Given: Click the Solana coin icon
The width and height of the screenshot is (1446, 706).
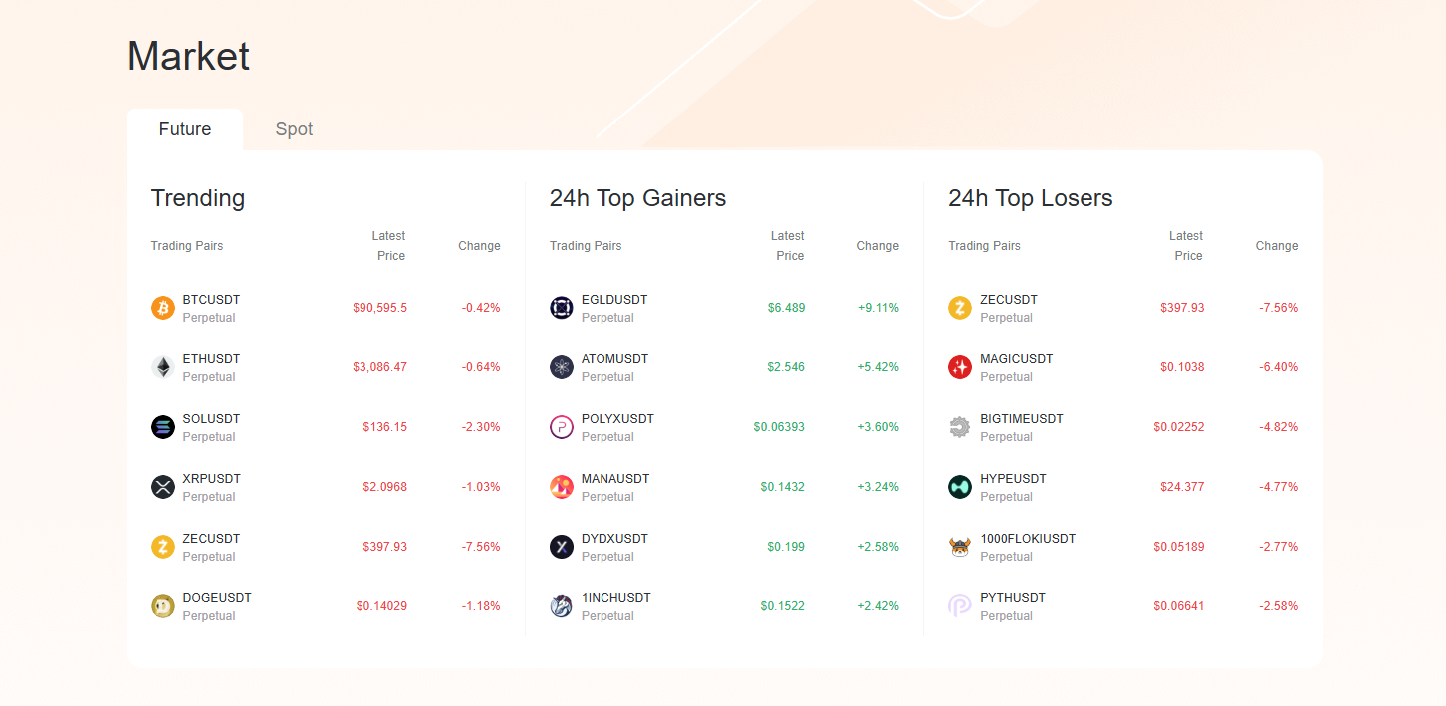Looking at the screenshot, I should click(x=163, y=427).
